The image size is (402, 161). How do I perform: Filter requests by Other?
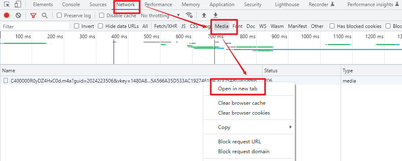click(x=317, y=26)
